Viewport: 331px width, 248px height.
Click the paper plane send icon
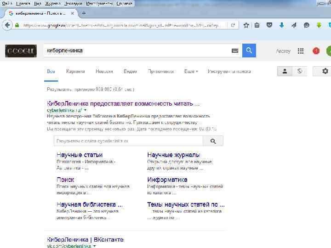coord(294,26)
